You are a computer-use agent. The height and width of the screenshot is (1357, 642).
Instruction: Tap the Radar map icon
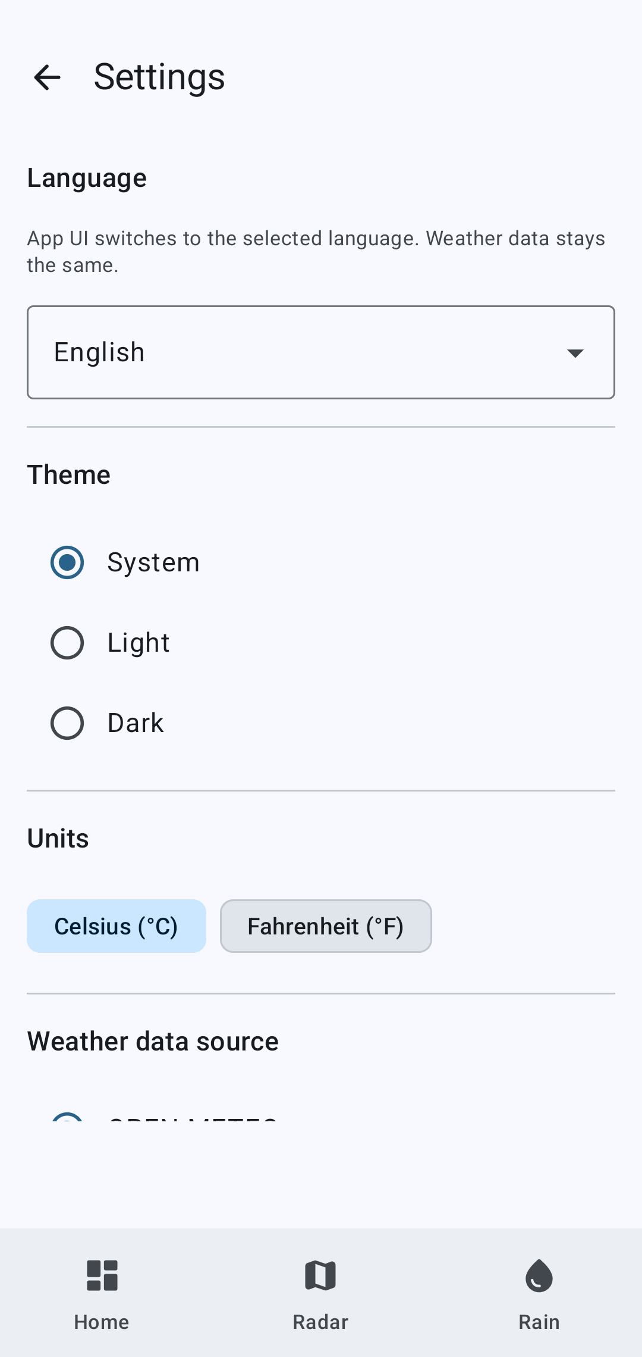320,1275
